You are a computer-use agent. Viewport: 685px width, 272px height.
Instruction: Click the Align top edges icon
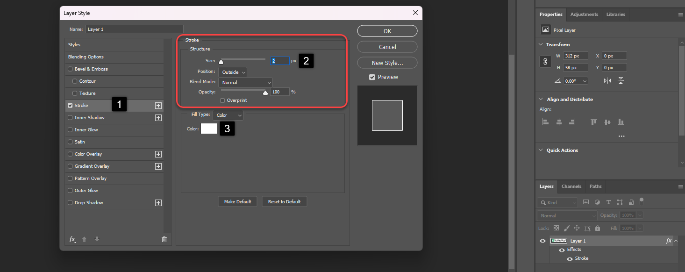click(593, 122)
